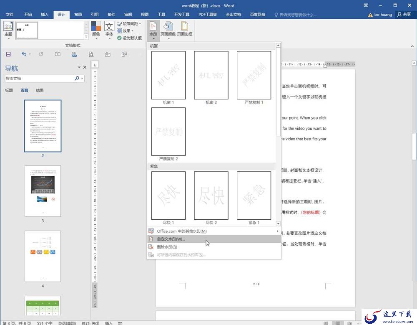Expand the 段落间距 paragraph spacing dropdown
The image size is (417, 325).
click(129, 24)
